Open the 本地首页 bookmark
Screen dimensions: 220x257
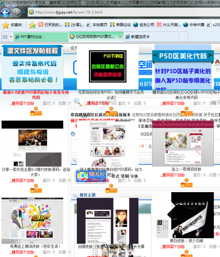pos(97,25)
